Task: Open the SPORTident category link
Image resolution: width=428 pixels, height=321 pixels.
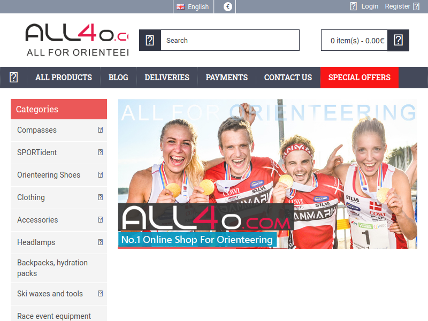Action: coord(37,152)
